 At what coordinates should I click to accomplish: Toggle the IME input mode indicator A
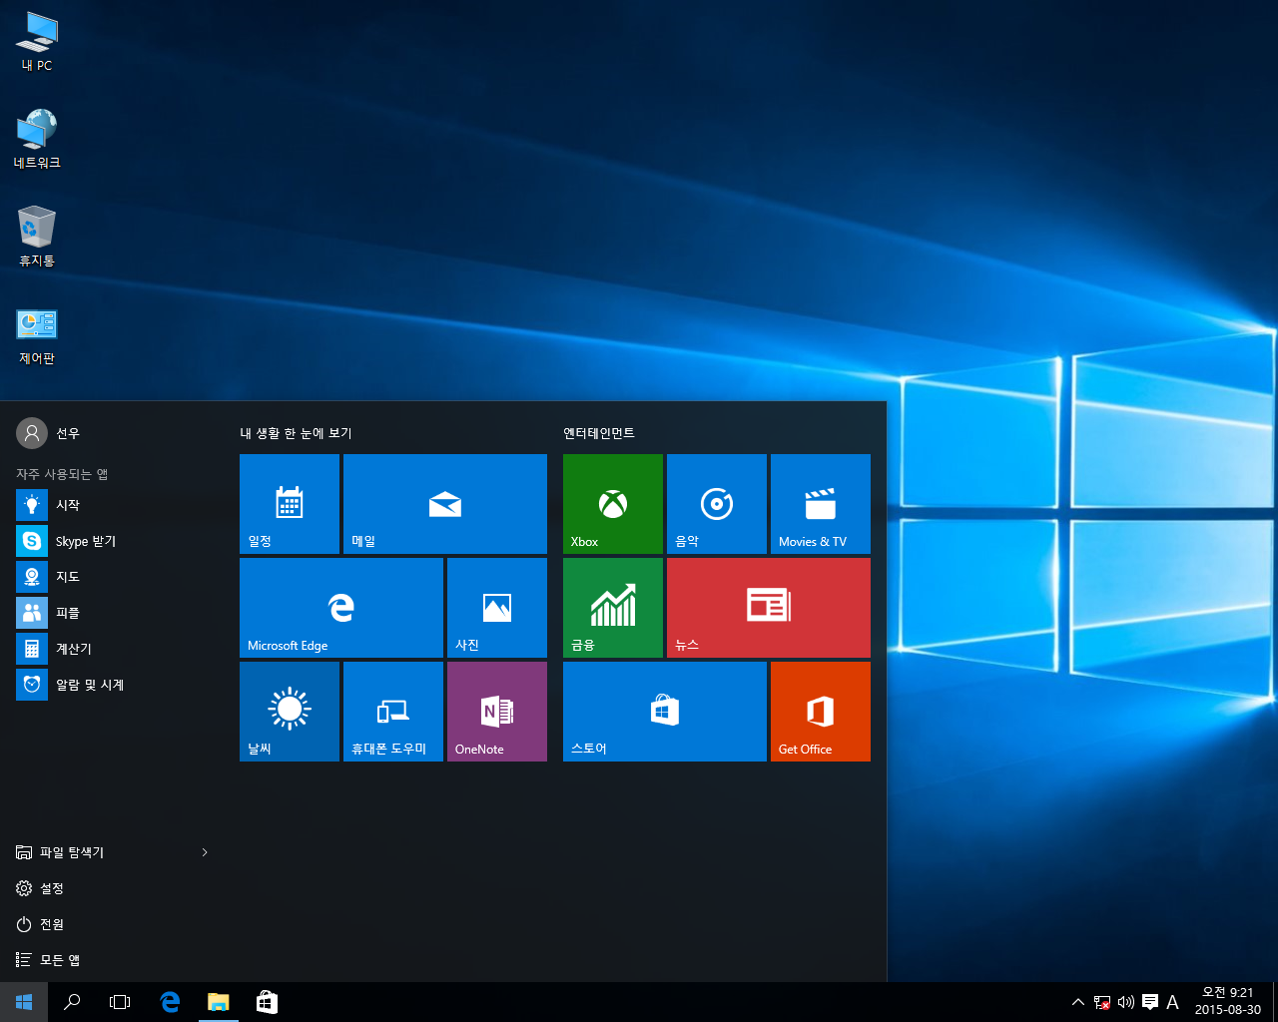pyautogui.click(x=1173, y=1002)
